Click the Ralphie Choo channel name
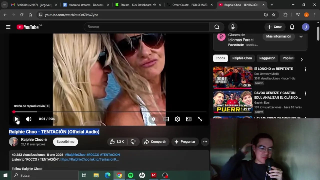The height and width of the screenshot is (180, 320). click(x=32, y=139)
